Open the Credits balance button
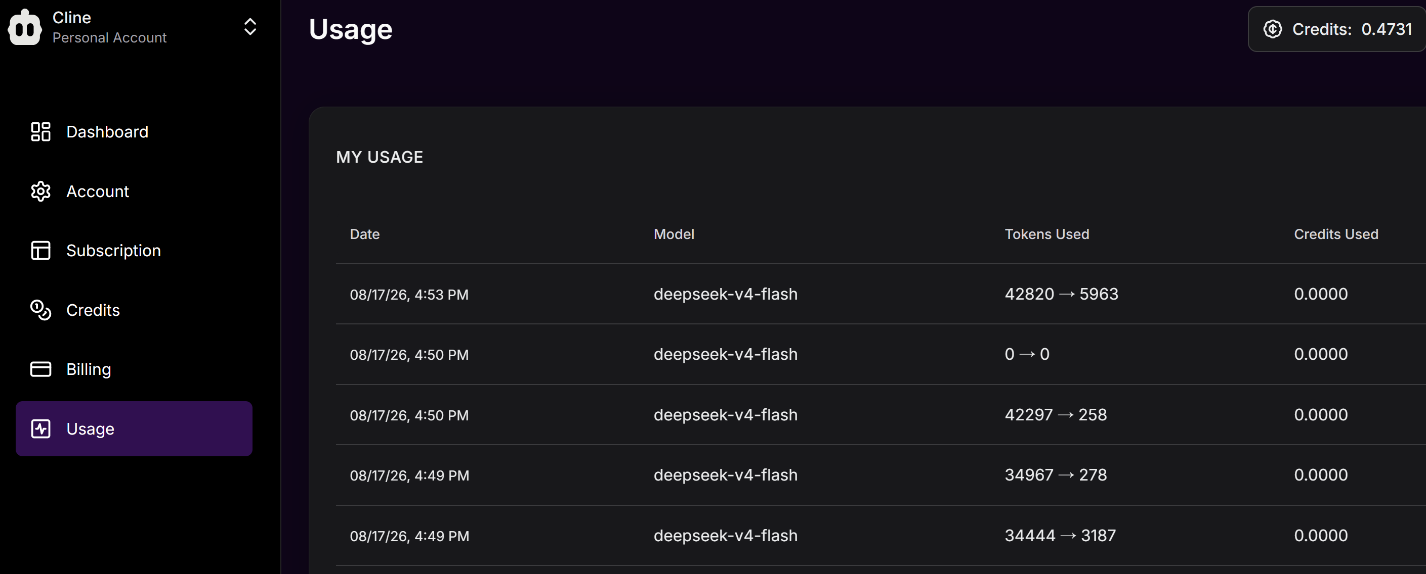This screenshot has height=574, width=1426. pos(1336,29)
